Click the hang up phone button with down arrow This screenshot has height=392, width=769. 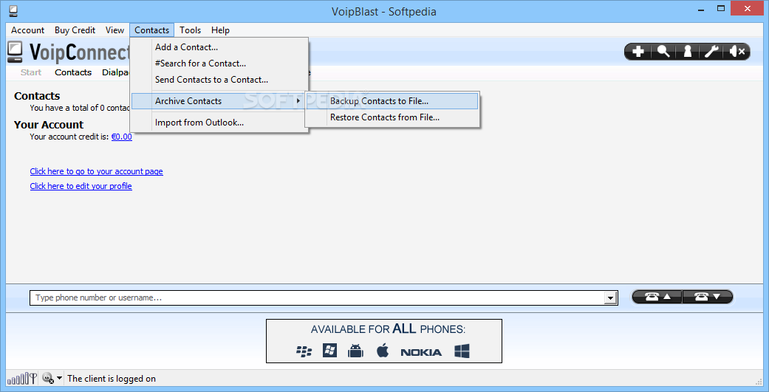click(708, 297)
